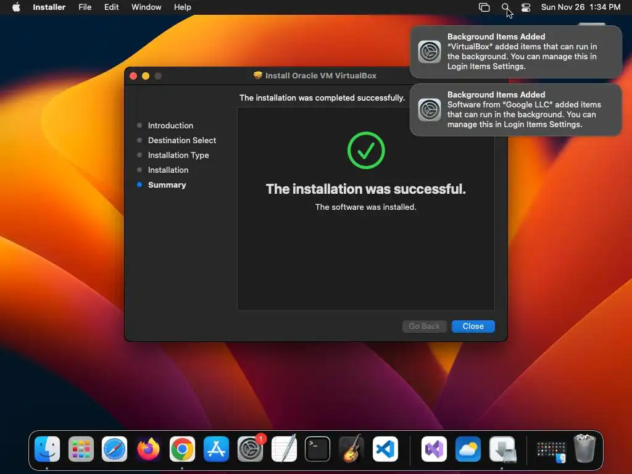The width and height of the screenshot is (632, 474).
Task: Click the Installer icon in the Dock
Action: click(502, 449)
